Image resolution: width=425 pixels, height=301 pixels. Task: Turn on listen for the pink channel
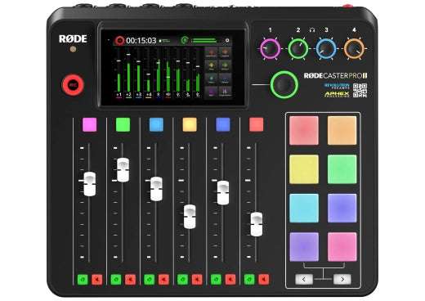pos(83,280)
